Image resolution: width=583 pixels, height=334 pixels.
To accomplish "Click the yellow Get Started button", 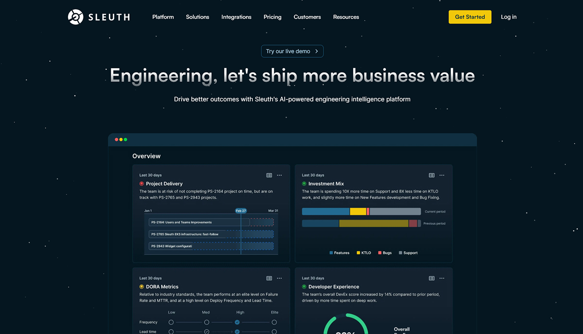I will coord(470,17).
